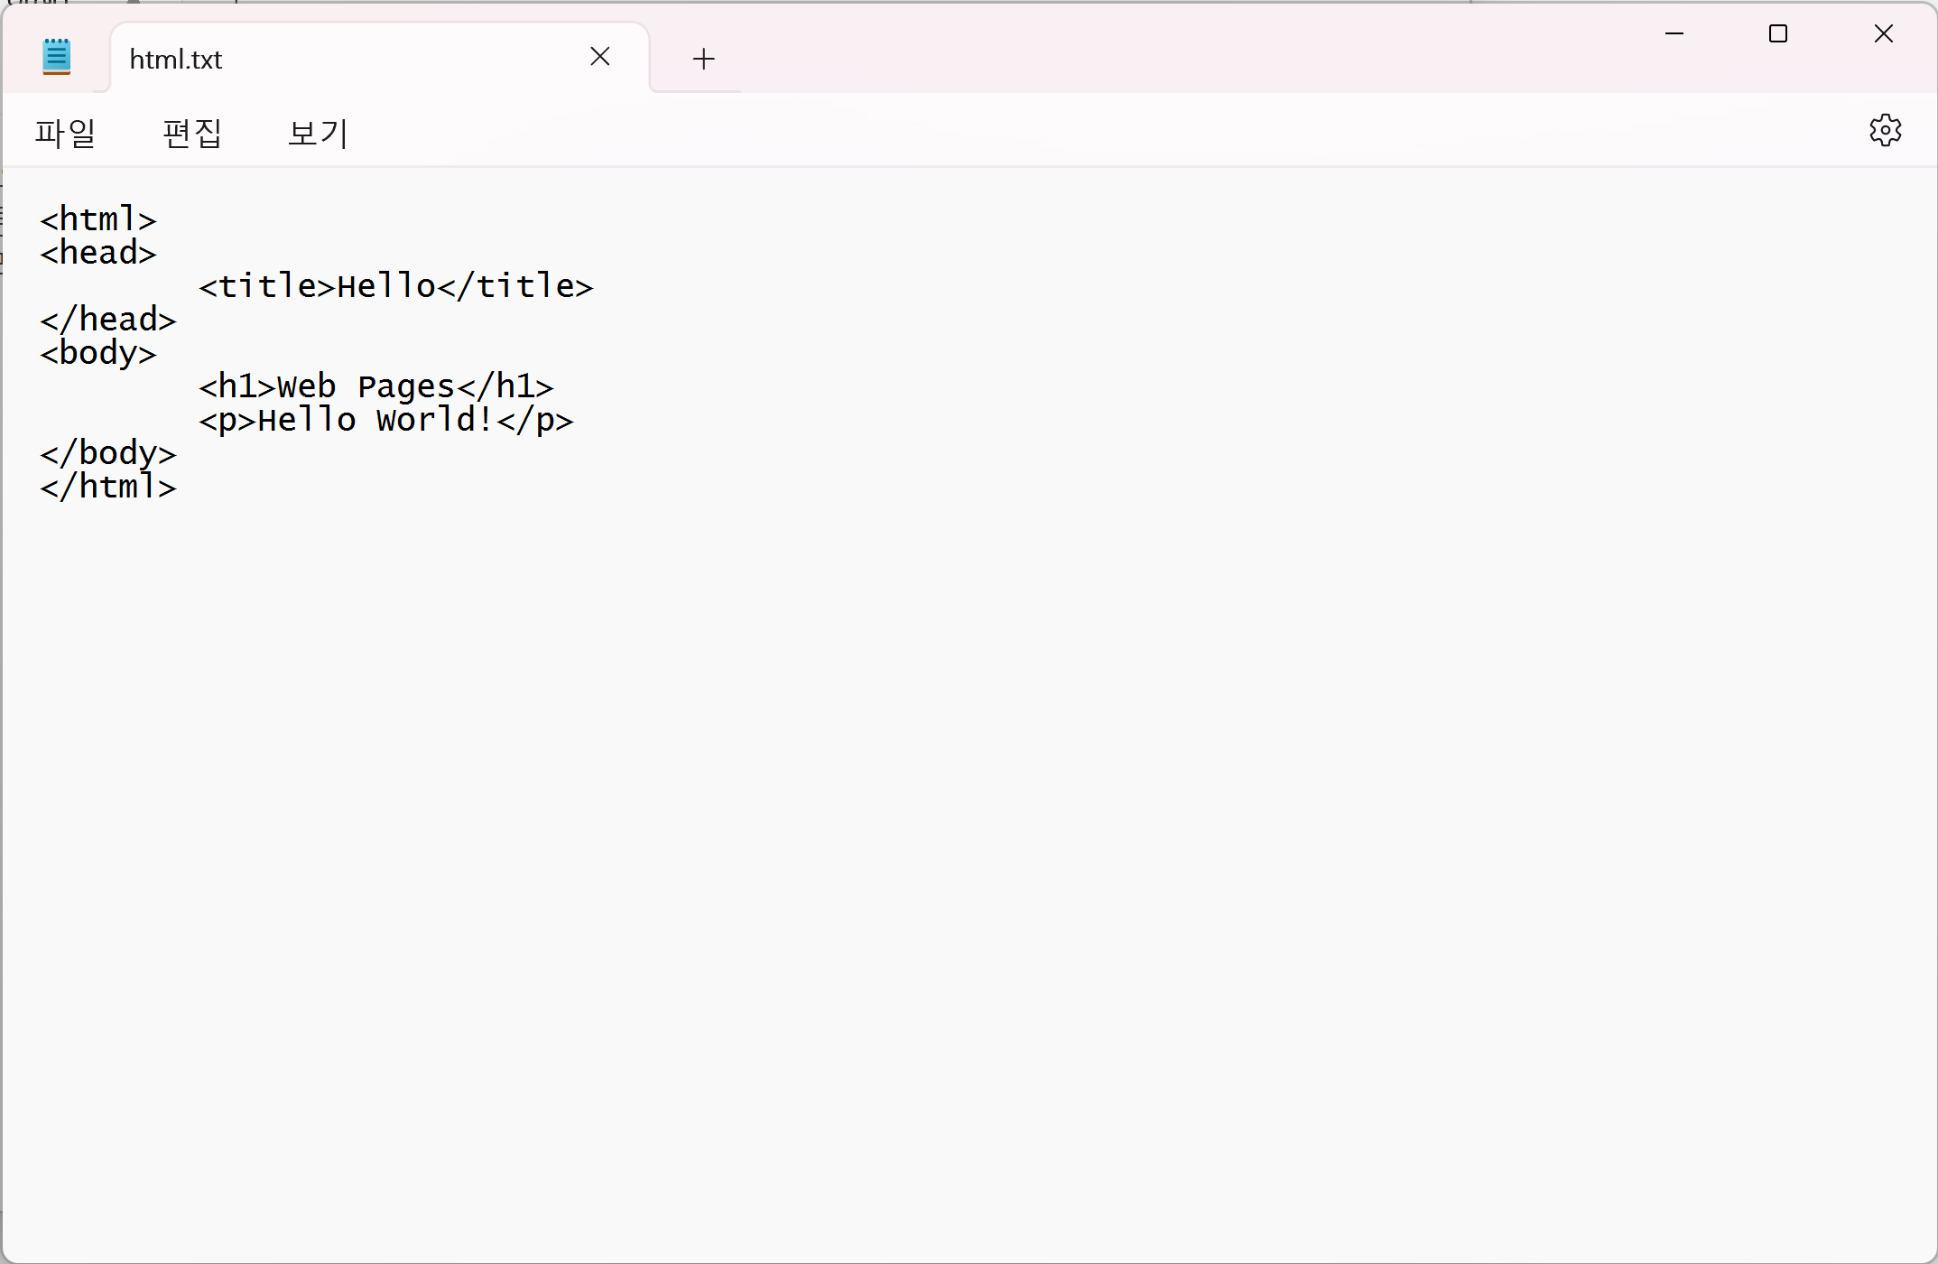Place cursor in the <title>Hello</title> line
Image resolution: width=1938 pixels, height=1264 pixels.
tap(395, 287)
